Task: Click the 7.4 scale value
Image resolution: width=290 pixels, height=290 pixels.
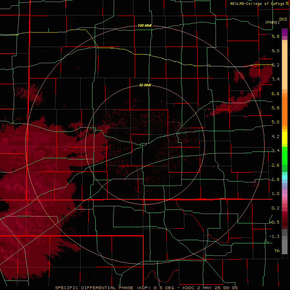Action: (x=275, y=79)
